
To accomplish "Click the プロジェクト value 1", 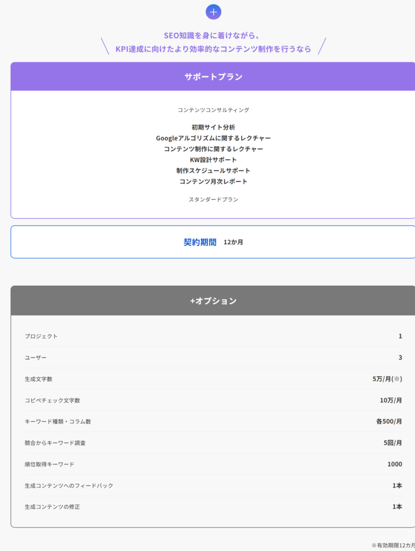I will tap(400, 336).
